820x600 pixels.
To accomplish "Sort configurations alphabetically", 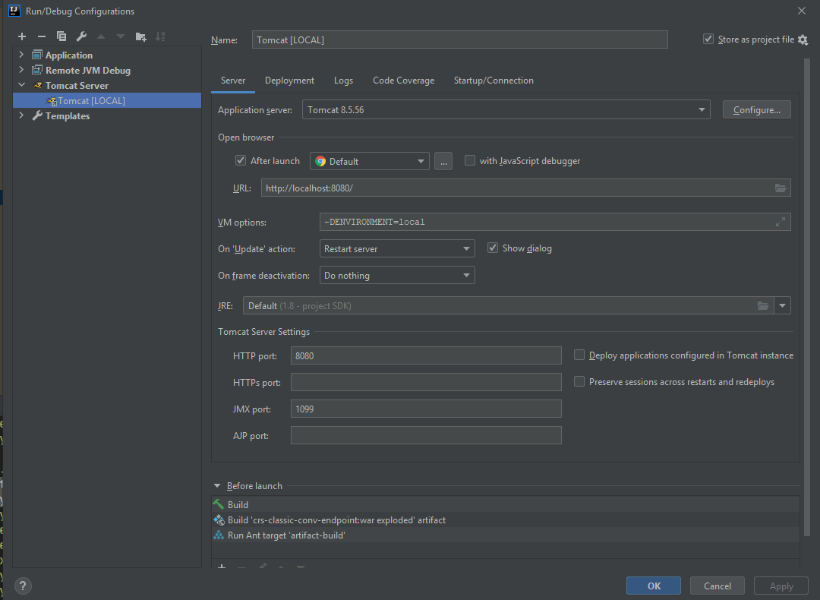I will (159, 36).
